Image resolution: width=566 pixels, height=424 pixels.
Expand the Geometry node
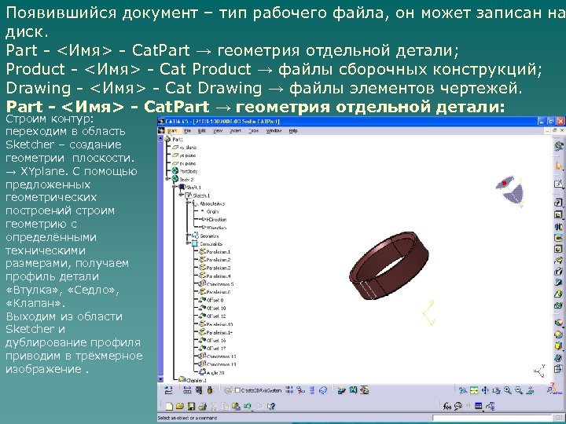[188, 236]
